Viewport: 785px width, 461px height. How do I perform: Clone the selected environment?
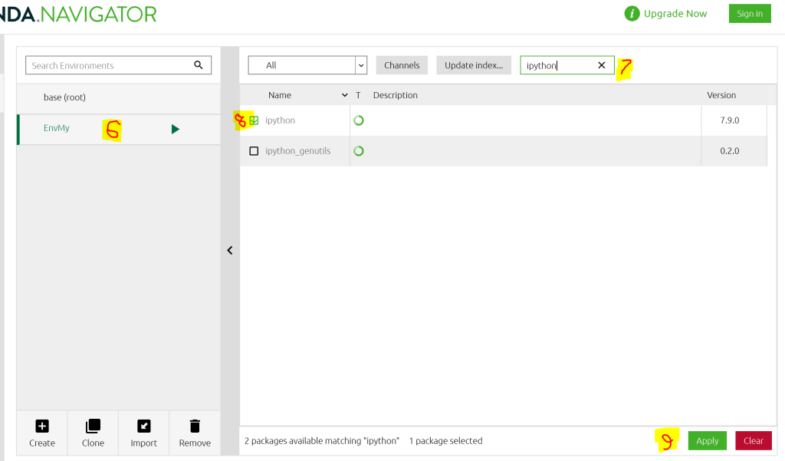(x=92, y=432)
